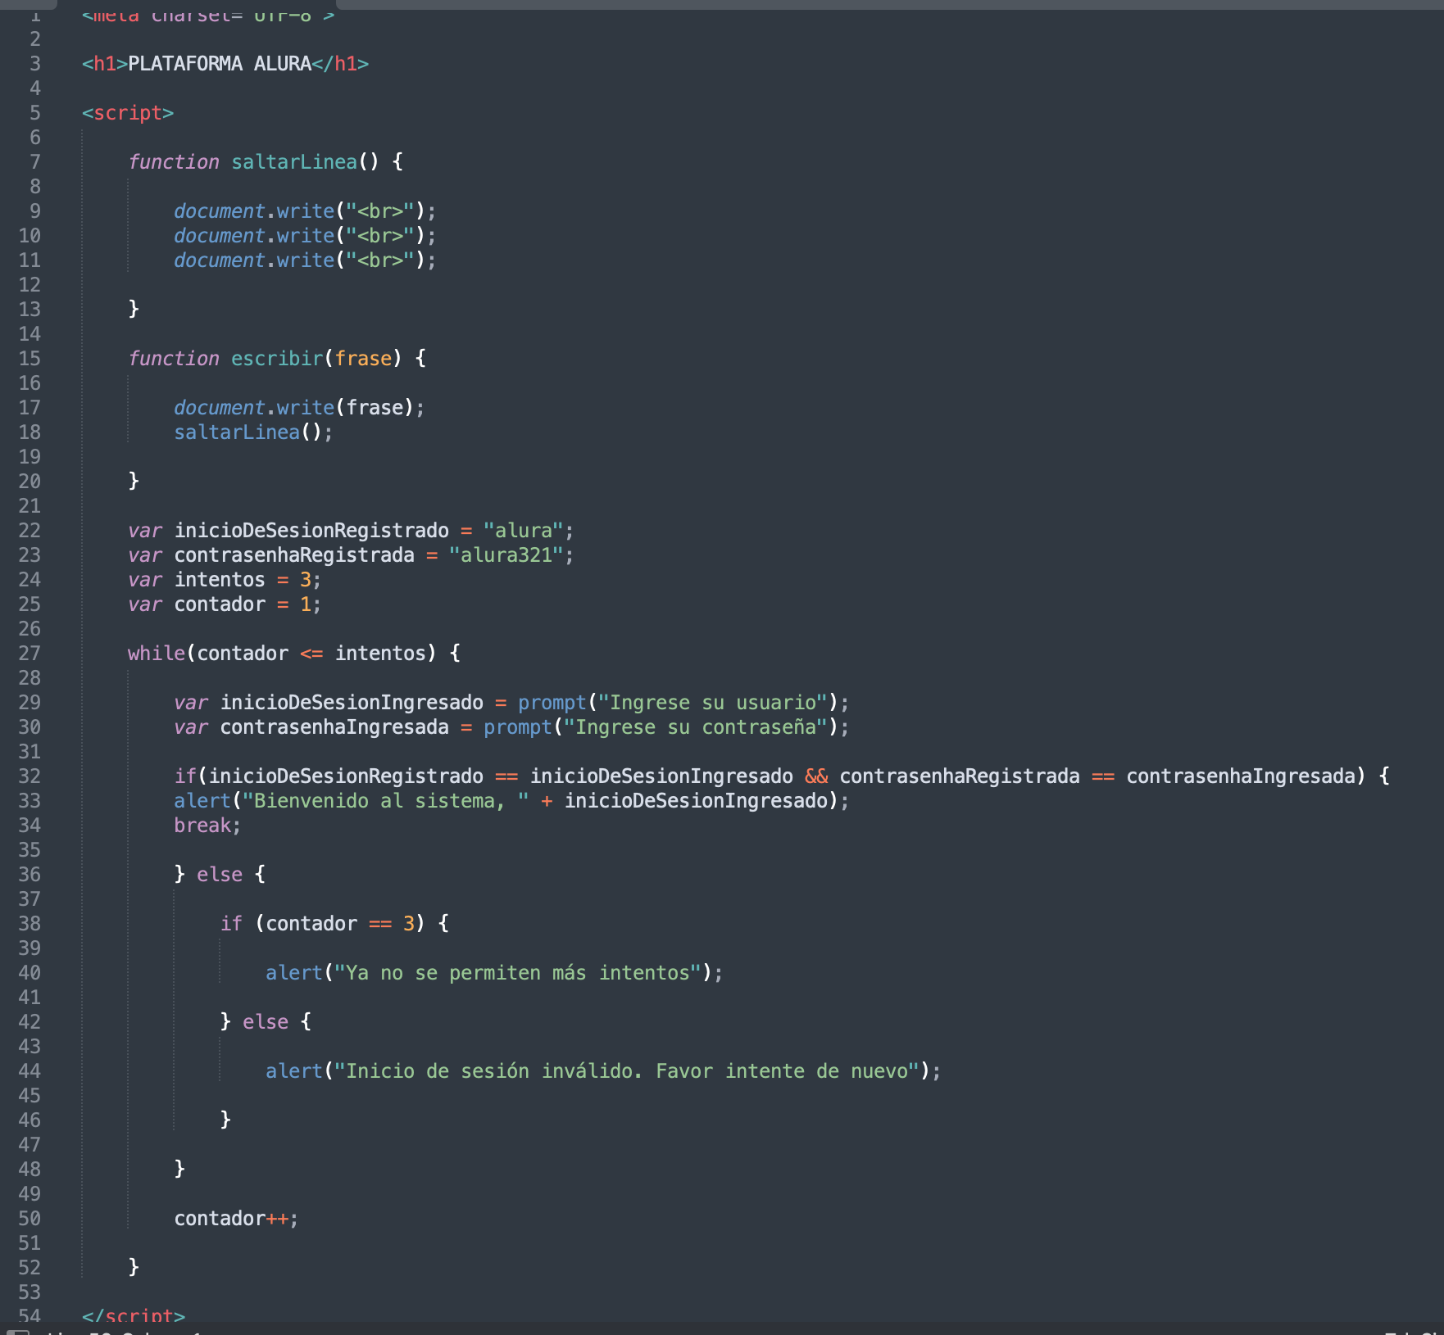
Task: Click the closing brace on line 13
Action: click(134, 310)
